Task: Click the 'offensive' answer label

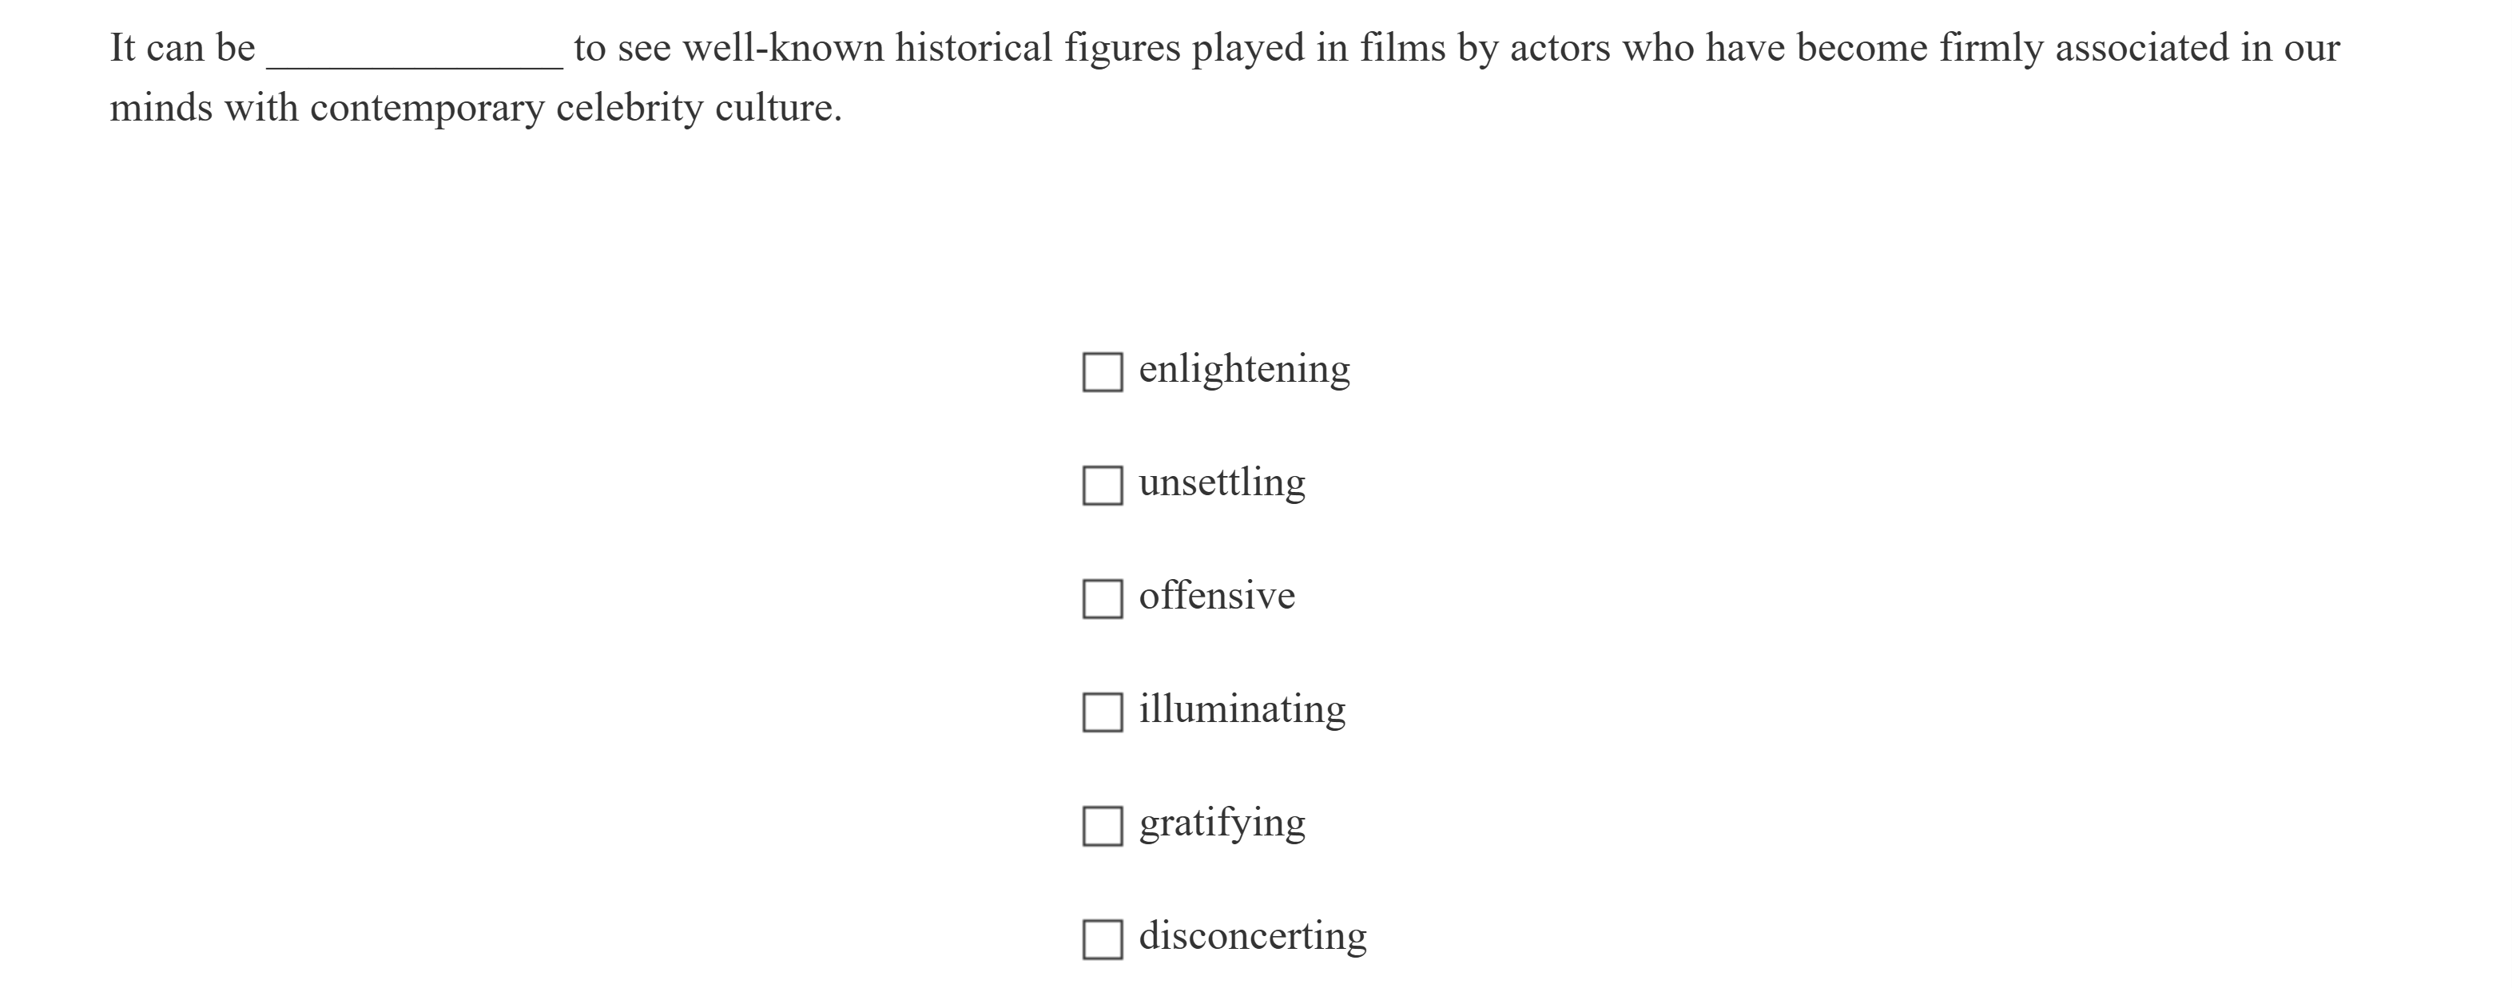Action: [x=1217, y=597]
